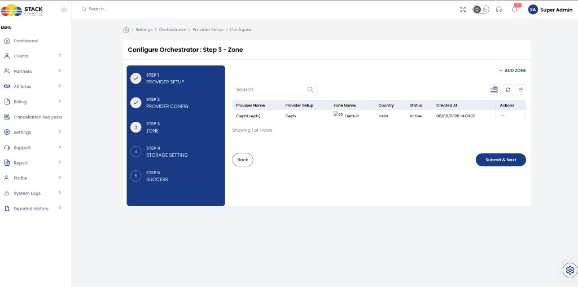Click the Stack Console logo
Screen dimensions: 578x287
tap(22, 10)
